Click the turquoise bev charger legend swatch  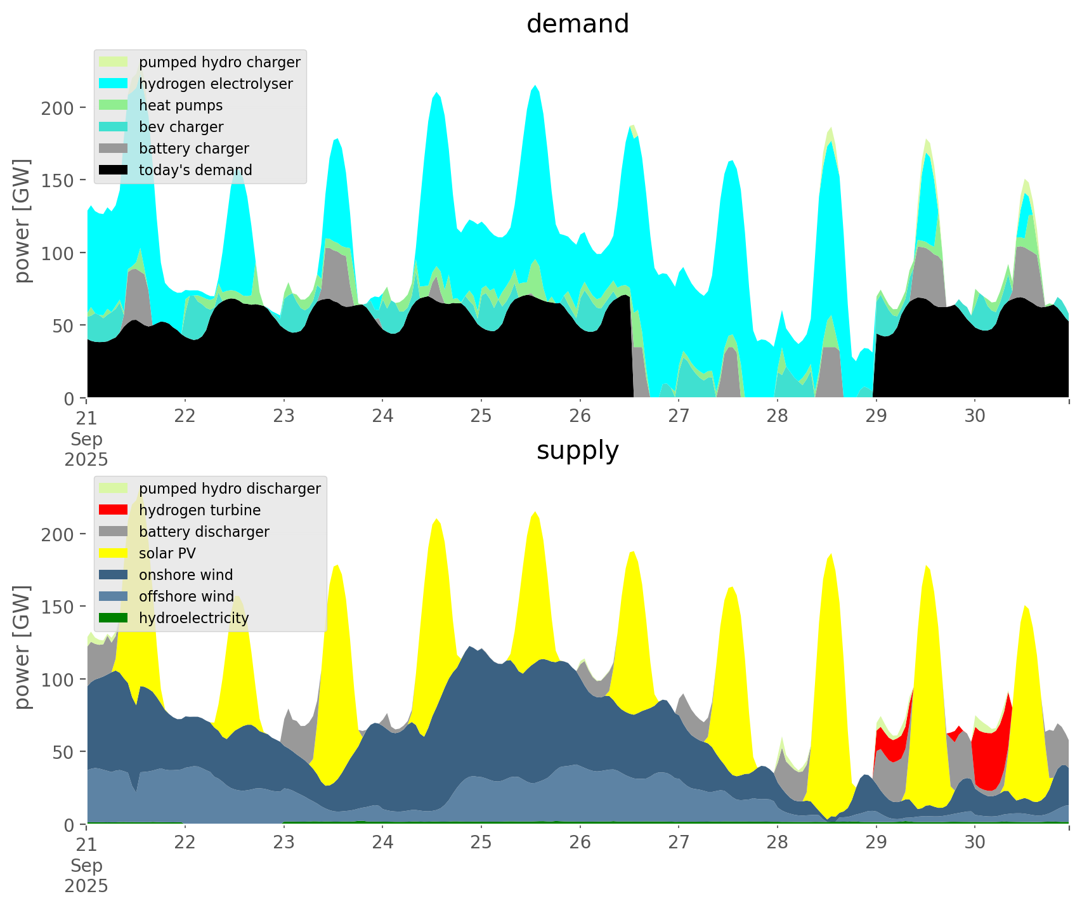[114, 127]
